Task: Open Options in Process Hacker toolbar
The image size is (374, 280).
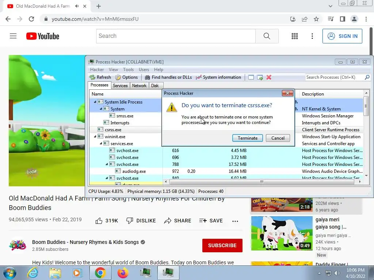Action: (126, 77)
